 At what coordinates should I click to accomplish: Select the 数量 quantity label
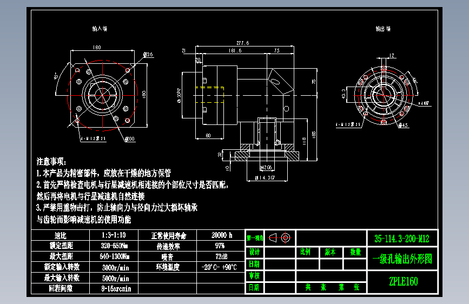[x=355, y=252]
